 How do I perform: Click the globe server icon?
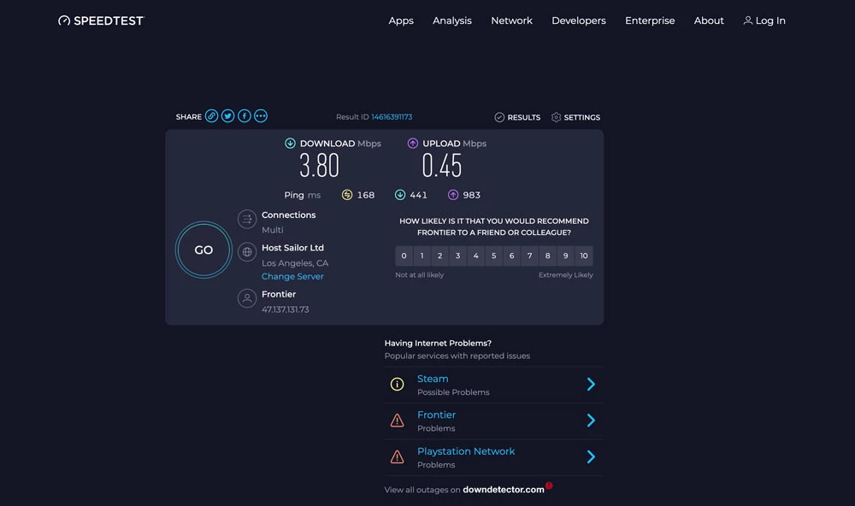[247, 252]
